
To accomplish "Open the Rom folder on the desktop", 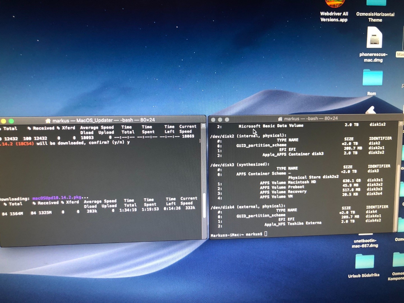I will coord(372,78).
